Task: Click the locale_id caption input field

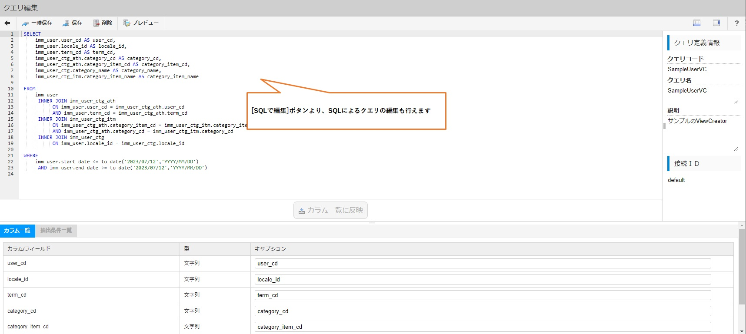Action: [483, 279]
